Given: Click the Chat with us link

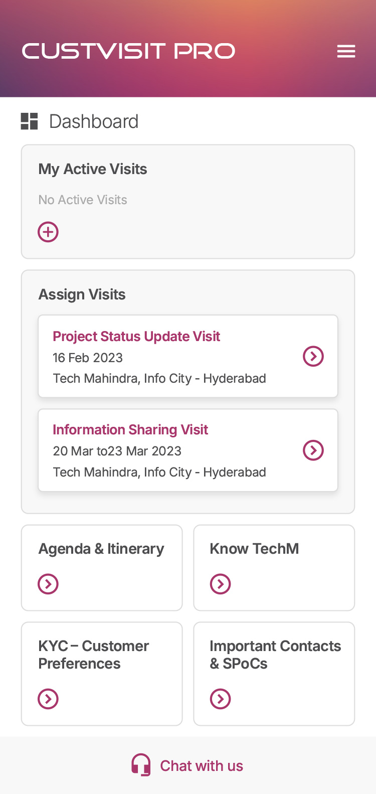Looking at the screenshot, I should [x=202, y=766].
